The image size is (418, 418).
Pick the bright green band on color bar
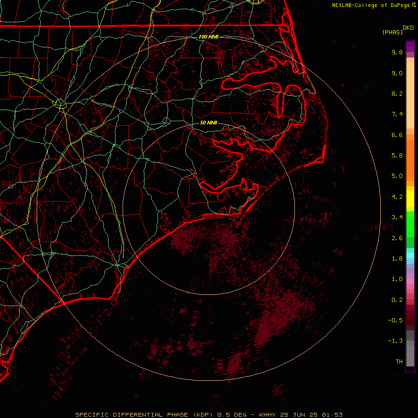coord(410,224)
